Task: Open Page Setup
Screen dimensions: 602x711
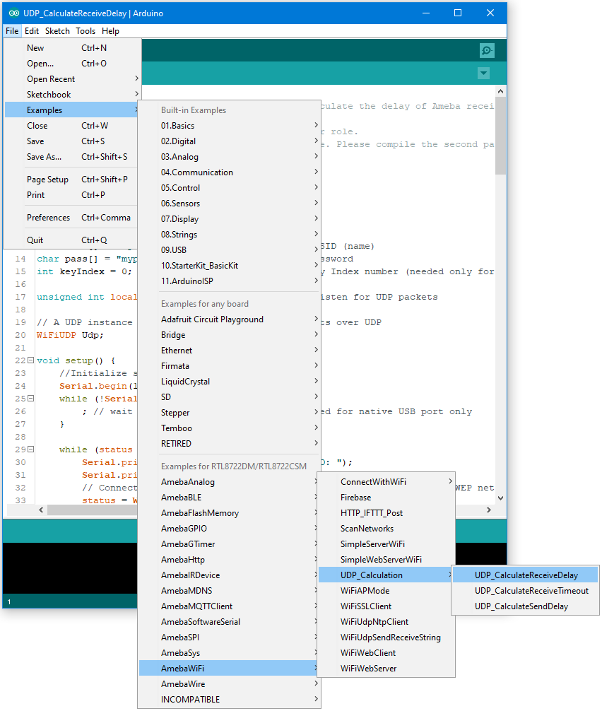Action: point(71,179)
